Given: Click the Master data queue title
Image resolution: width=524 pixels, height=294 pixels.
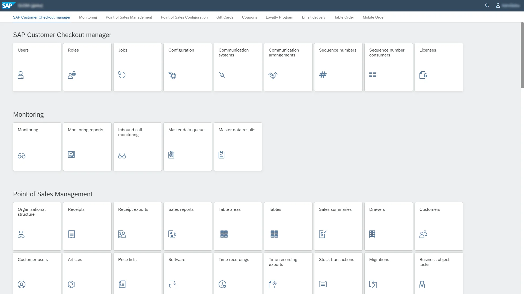Looking at the screenshot, I should (x=186, y=130).
